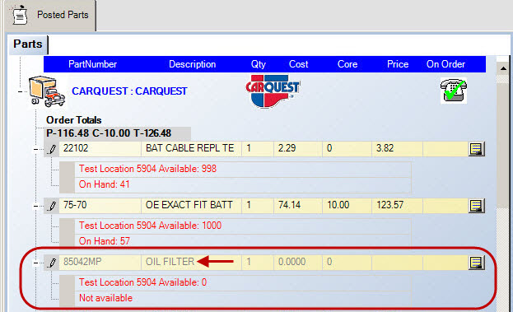Viewport: 513px width, 312px height.
Task: Click the PartNumber column header
Action: click(92, 64)
